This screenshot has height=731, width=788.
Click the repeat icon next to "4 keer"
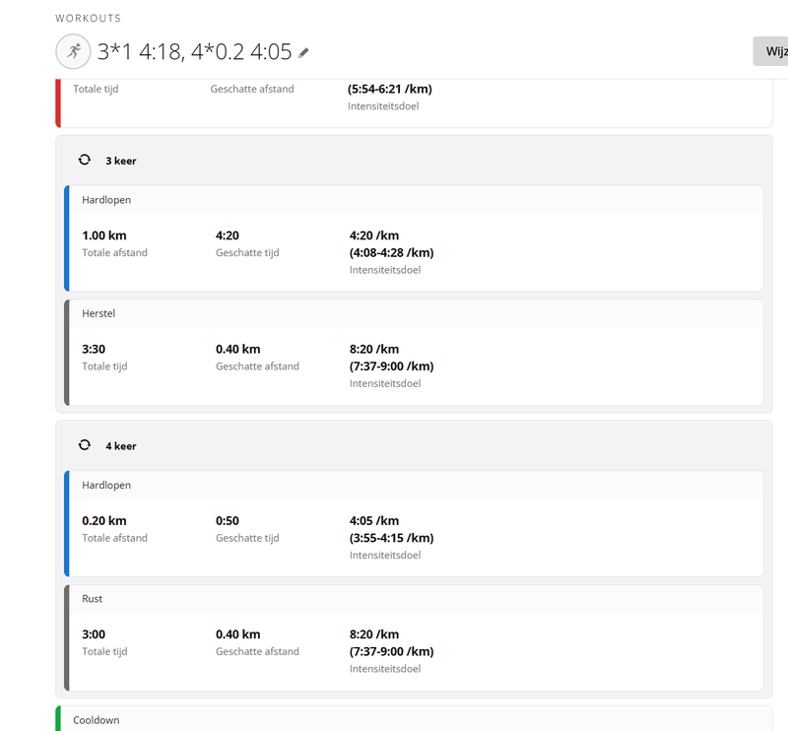[x=85, y=445]
